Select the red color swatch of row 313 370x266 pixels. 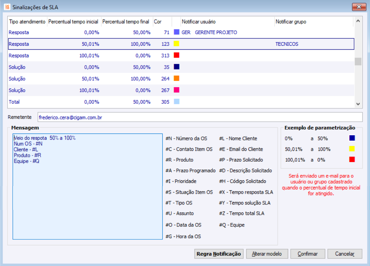pos(176,55)
